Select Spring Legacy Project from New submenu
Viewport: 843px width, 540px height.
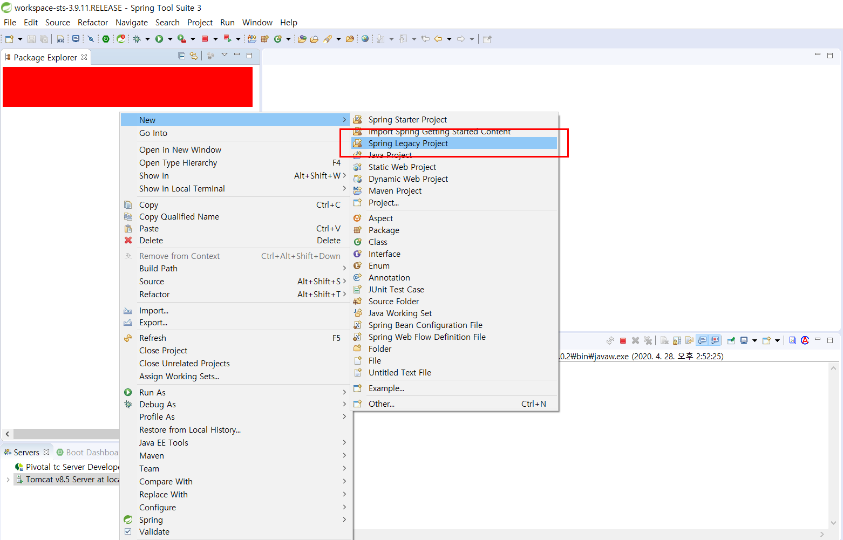(x=454, y=143)
